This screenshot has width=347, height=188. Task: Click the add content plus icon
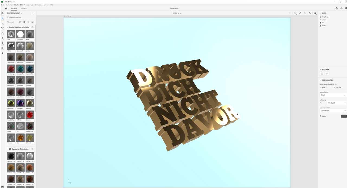click(2, 13)
